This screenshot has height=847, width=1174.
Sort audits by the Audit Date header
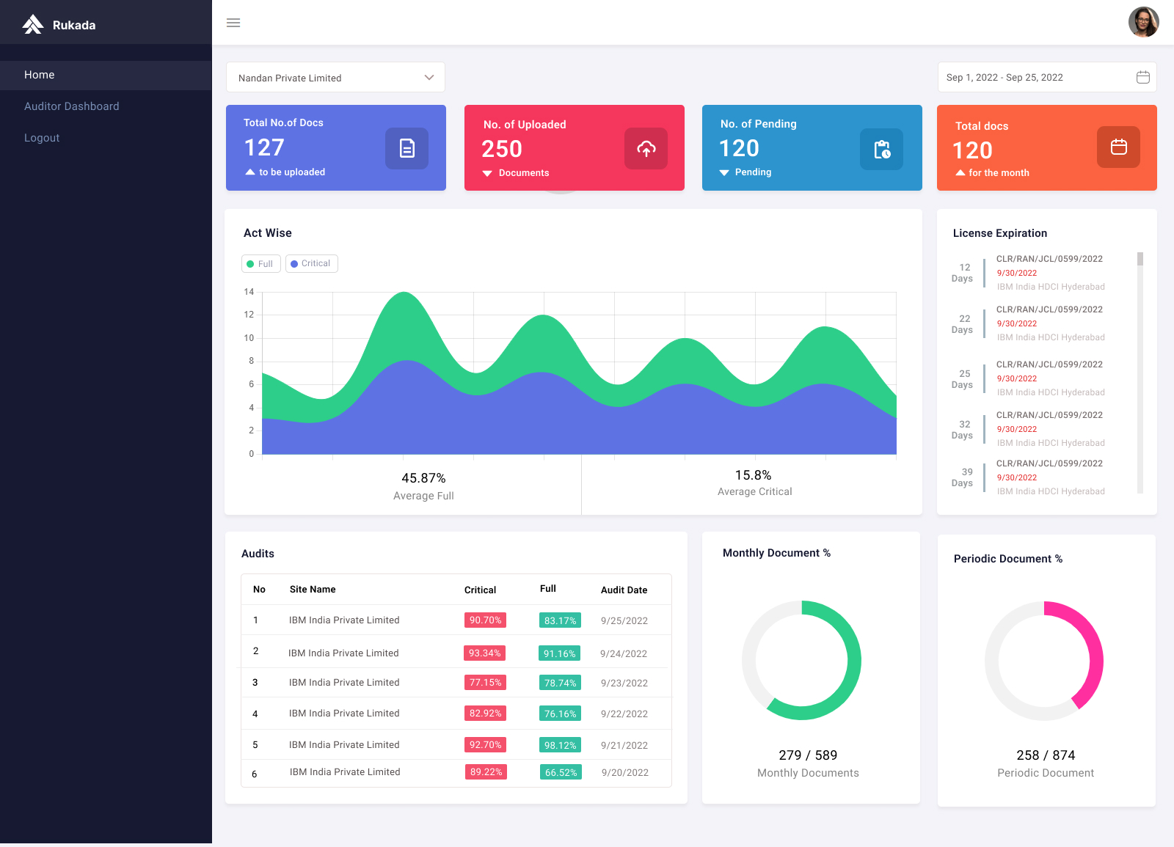(x=624, y=590)
